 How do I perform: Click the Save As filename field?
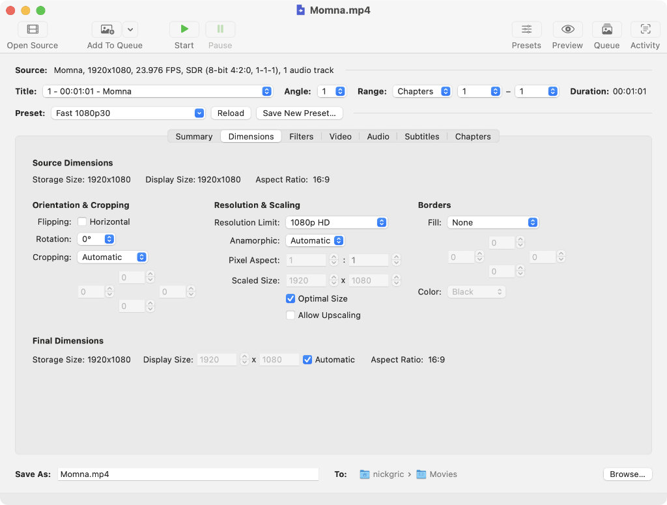[188, 474]
